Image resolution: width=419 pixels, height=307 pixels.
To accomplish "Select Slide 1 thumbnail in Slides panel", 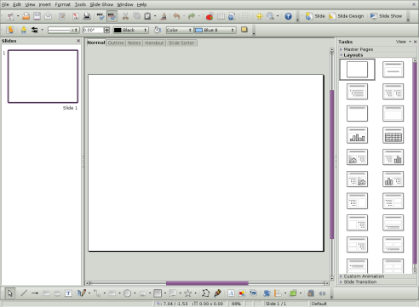I will (43, 77).
